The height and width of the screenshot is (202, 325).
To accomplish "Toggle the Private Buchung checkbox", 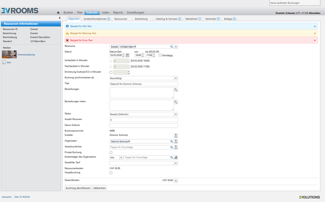I will [x=111, y=153].
